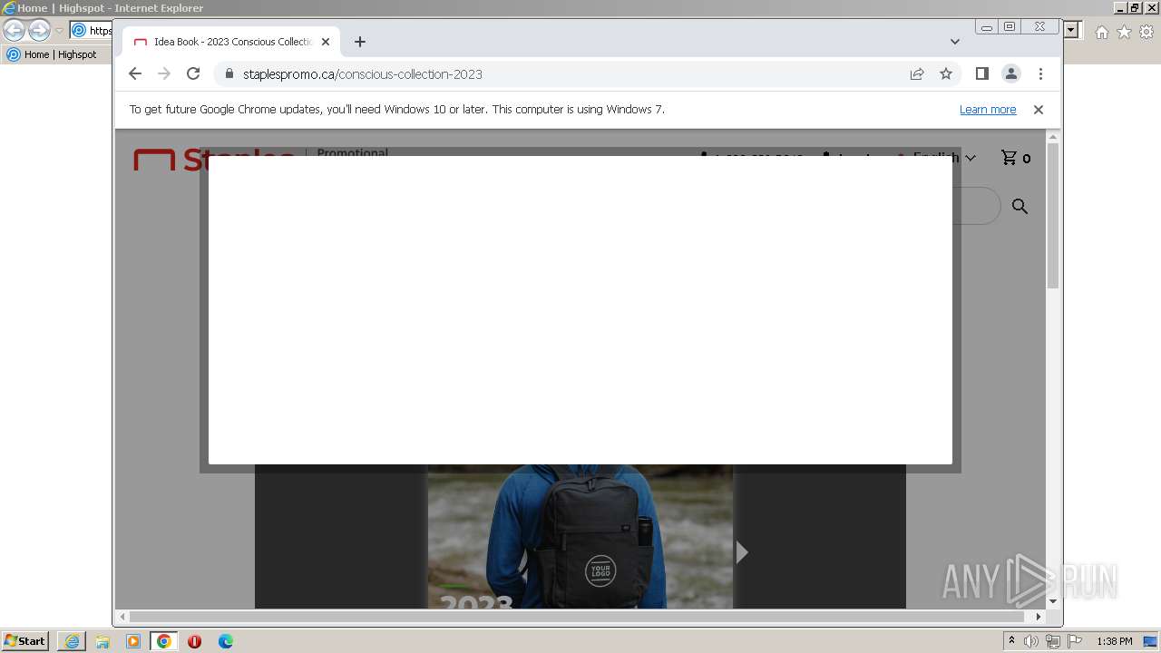The height and width of the screenshot is (653, 1161).
Task: Bookmark this tab with the star icon
Action: coord(946,73)
